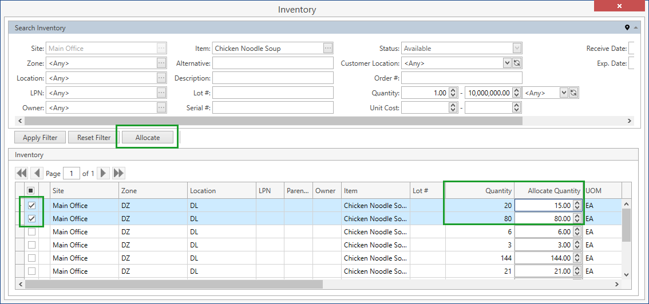Refresh the Customer Location list
649x304 pixels.
(517, 63)
